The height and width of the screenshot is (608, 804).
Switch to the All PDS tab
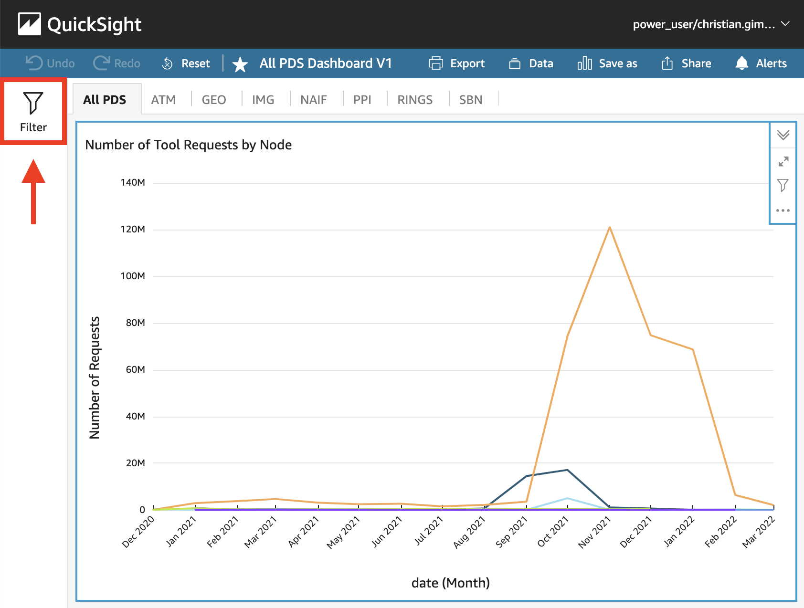(105, 99)
